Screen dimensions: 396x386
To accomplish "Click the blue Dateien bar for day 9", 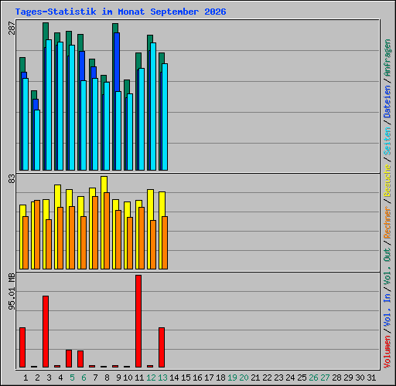I will pyautogui.click(x=117, y=62).
